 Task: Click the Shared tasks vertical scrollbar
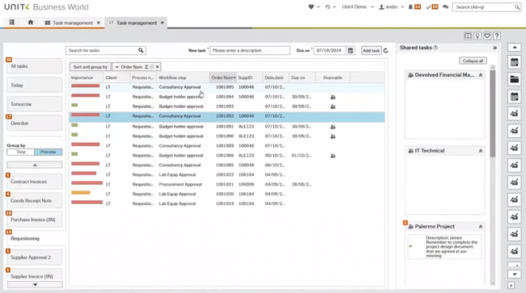click(493, 114)
